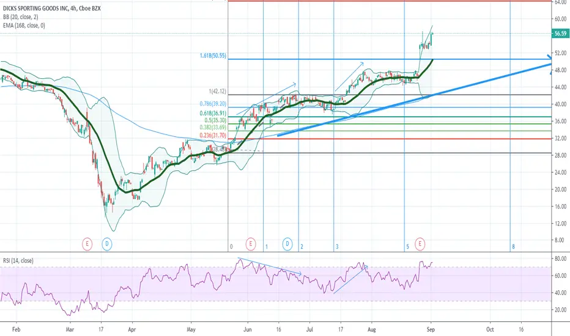This screenshot has width=570, height=336.
Task: Click the 16.00 price axis label
Action: (561, 206)
